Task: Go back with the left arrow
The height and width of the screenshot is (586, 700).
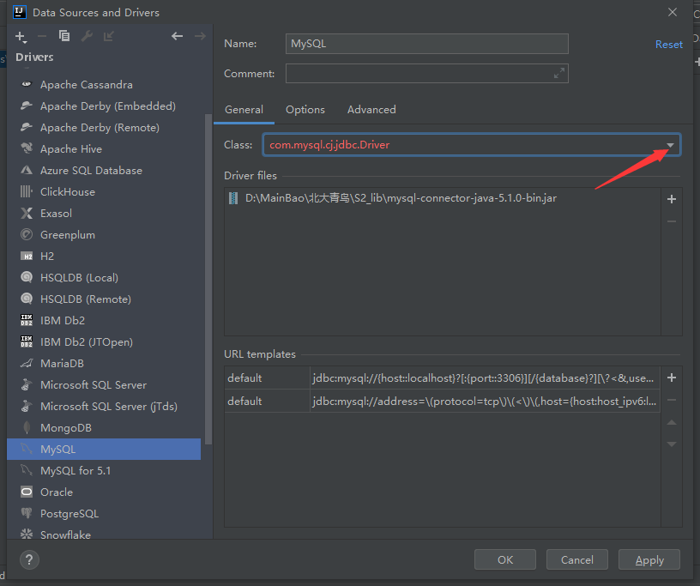Action: coord(178,36)
